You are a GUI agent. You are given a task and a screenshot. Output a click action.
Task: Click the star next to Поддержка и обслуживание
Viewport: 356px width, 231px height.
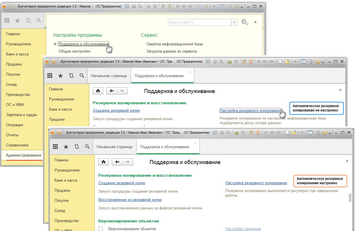click(55, 44)
